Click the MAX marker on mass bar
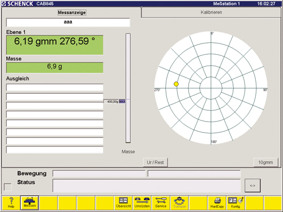Viewport: 283px width, 212px height. pyautogui.click(x=122, y=102)
